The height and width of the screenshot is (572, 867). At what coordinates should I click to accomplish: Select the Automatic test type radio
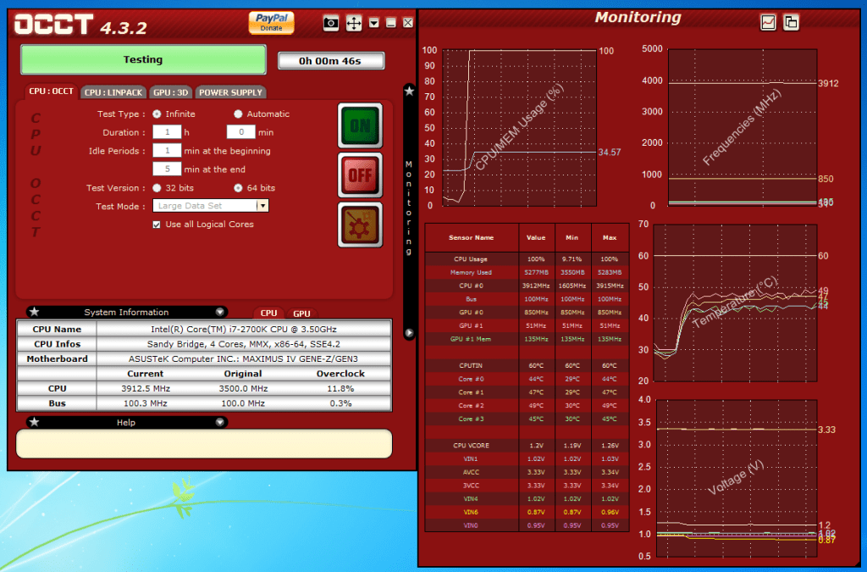point(238,114)
